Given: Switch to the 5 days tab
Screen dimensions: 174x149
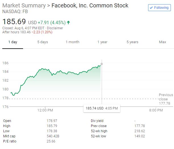Looking at the screenshot, I should [42, 42].
